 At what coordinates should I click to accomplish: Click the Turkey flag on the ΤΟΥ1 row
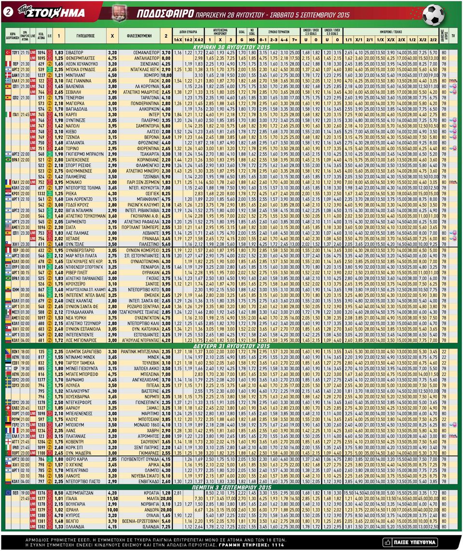8,52
